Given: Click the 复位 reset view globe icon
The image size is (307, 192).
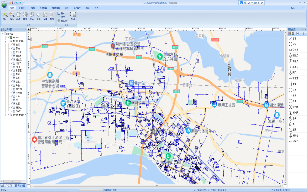Looking at the screenshot, I should click(x=25, y=15).
